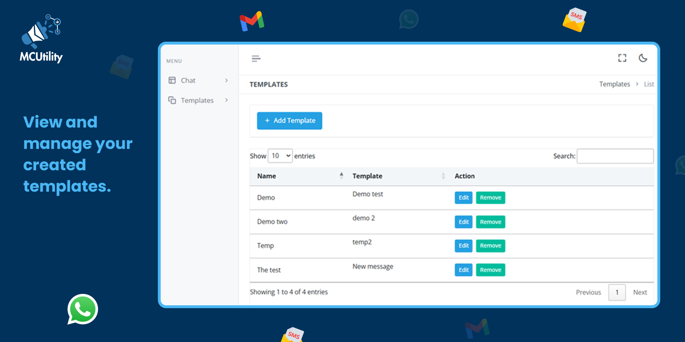685x342 pixels.
Task: Click the Templates copy icon in the sidebar
Action: point(172,100)
